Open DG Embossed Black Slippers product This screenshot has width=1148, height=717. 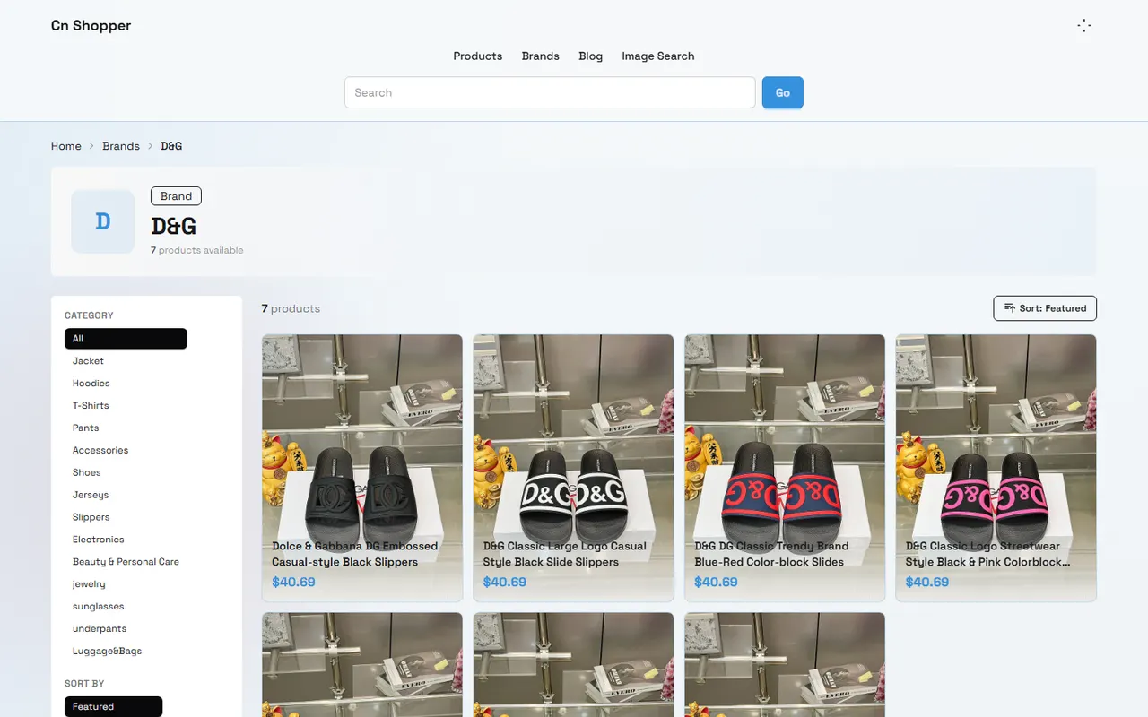tap(362, 468)
